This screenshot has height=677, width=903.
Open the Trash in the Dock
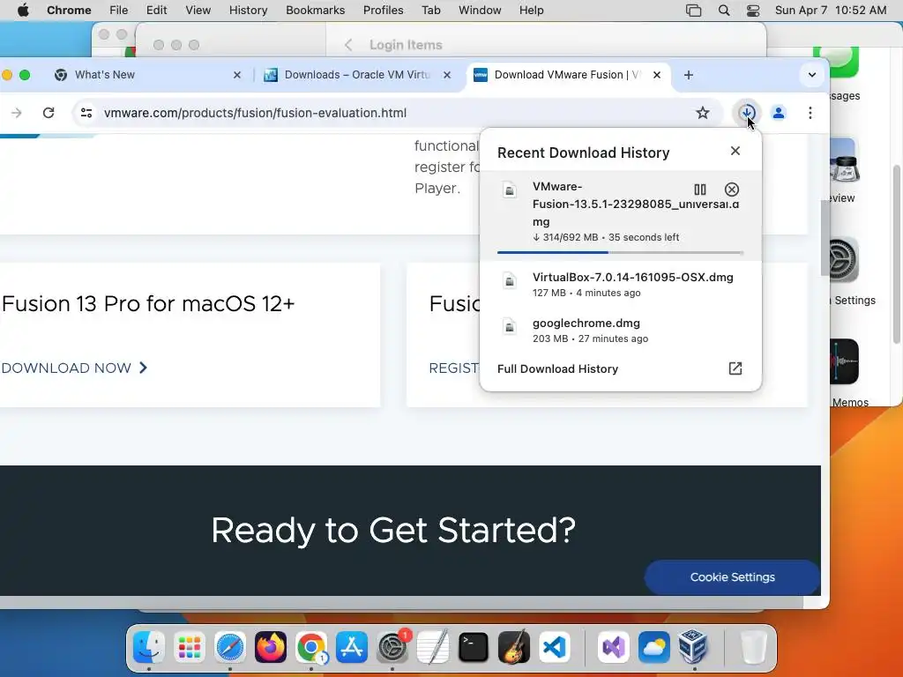(753, 647)
